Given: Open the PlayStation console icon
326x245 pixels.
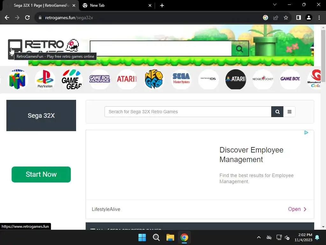Looking at the screenshot, I should (45, 79).
